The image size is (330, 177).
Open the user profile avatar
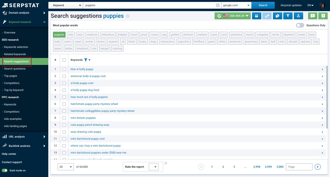tap(322, 5)
